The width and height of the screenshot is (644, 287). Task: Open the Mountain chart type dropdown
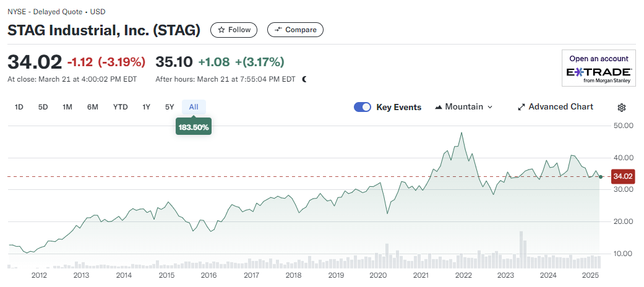(x=464, y=107)
